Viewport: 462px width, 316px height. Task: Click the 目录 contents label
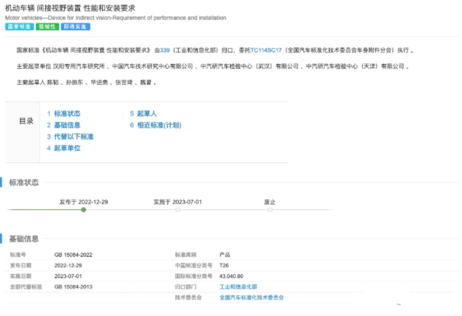(26, 121)
